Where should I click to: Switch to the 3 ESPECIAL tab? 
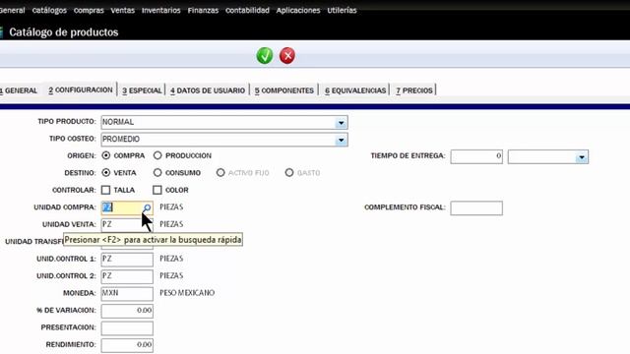tap(142, 90)
